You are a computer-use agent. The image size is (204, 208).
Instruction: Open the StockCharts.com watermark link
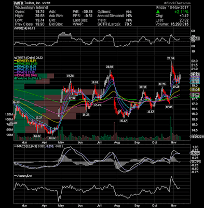pos(177,3)
